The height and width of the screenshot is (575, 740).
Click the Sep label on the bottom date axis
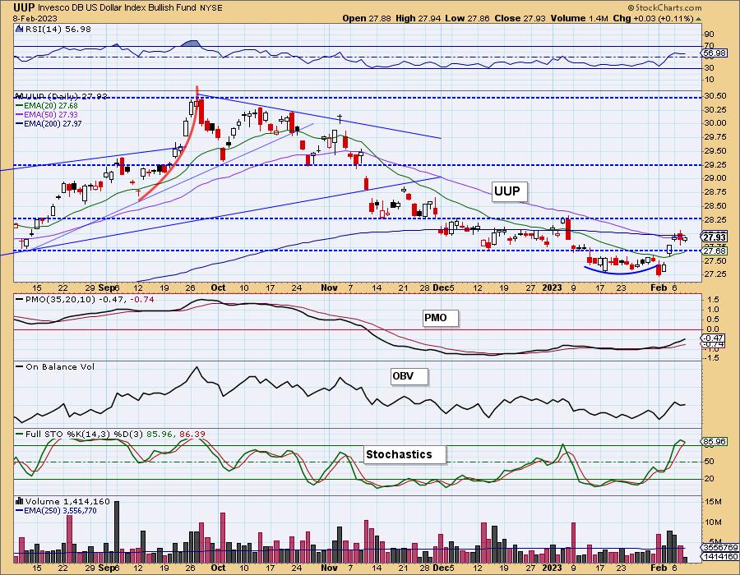(x=107, y=568)
